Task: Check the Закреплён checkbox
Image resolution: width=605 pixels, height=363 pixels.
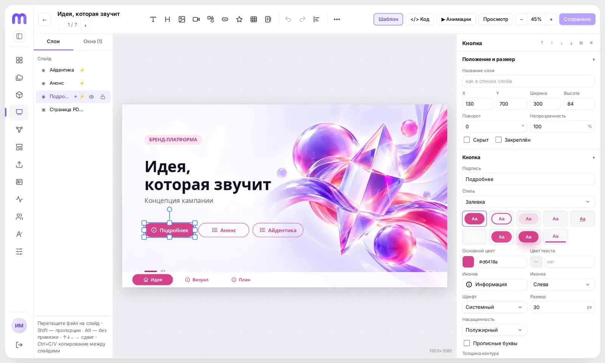Action: pos(498,140)
